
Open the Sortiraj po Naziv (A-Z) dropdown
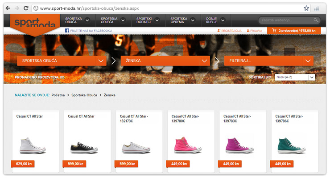pos(295,77)
